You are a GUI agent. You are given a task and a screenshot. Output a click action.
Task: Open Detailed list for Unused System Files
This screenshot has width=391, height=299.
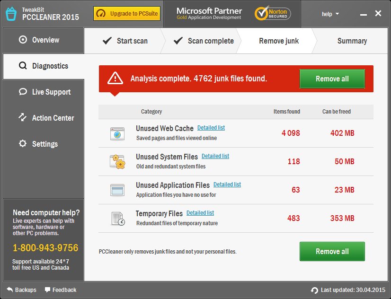pos(215,156)
